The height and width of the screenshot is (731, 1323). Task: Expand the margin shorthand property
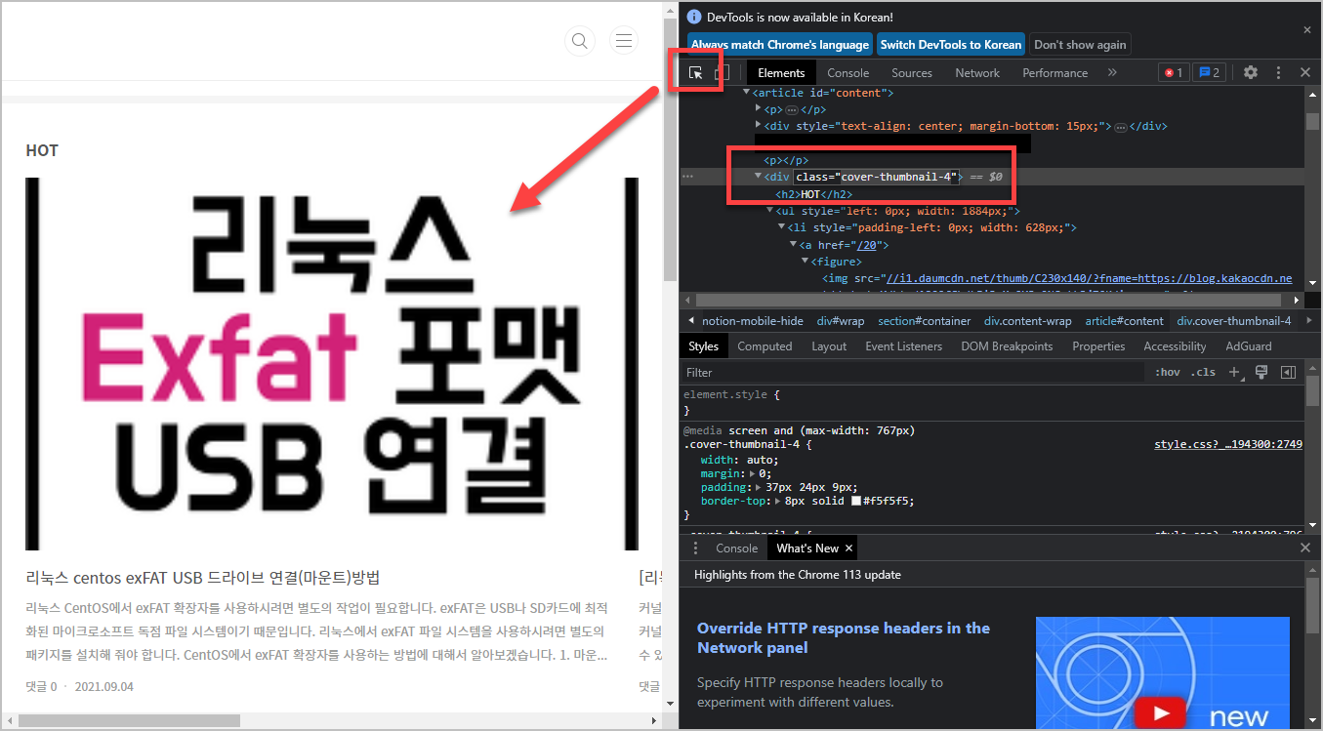coord(751,473)
